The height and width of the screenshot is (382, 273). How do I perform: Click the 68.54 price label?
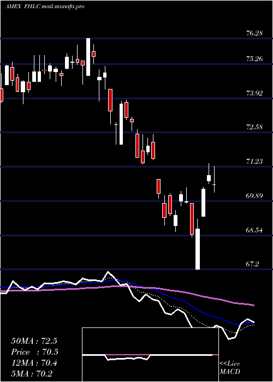(254, 230)
